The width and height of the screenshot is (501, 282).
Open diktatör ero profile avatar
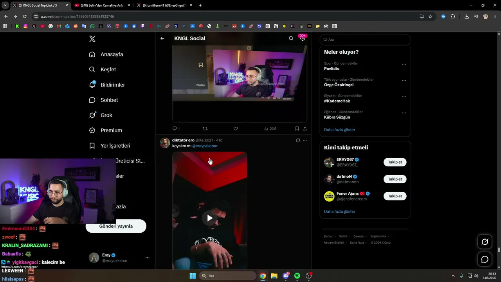pos(165,143)
